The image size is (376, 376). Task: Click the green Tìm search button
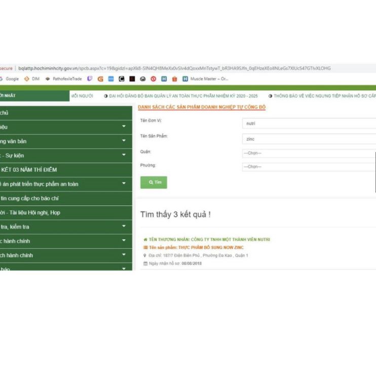pos(154,182)
